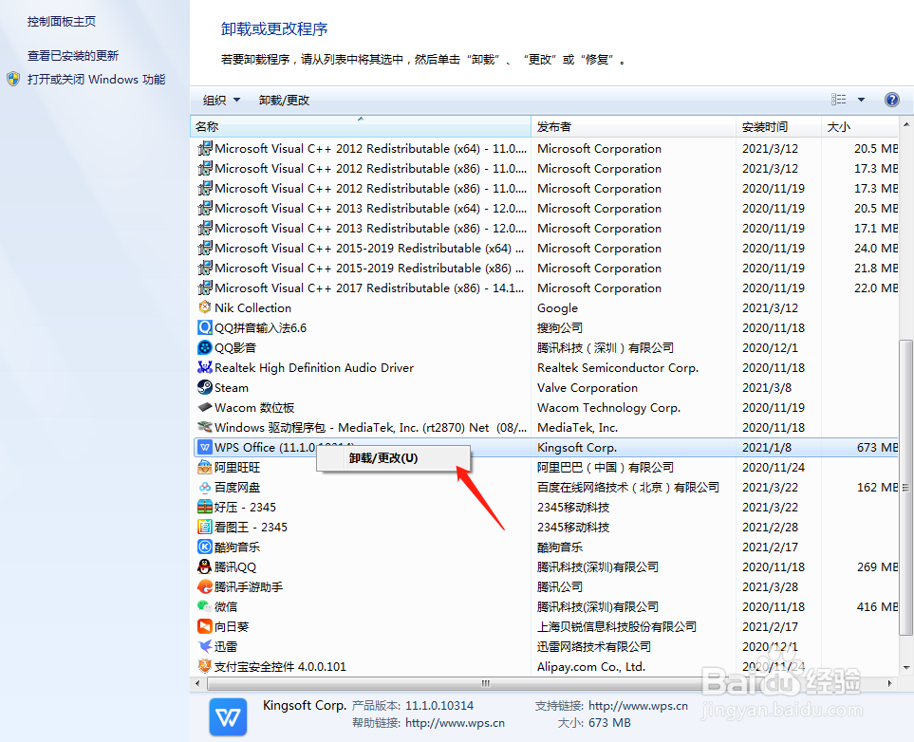Click the Windows 驱动程序包 MediaTek icon
The image size is (914, 742).
pos(205,427)
